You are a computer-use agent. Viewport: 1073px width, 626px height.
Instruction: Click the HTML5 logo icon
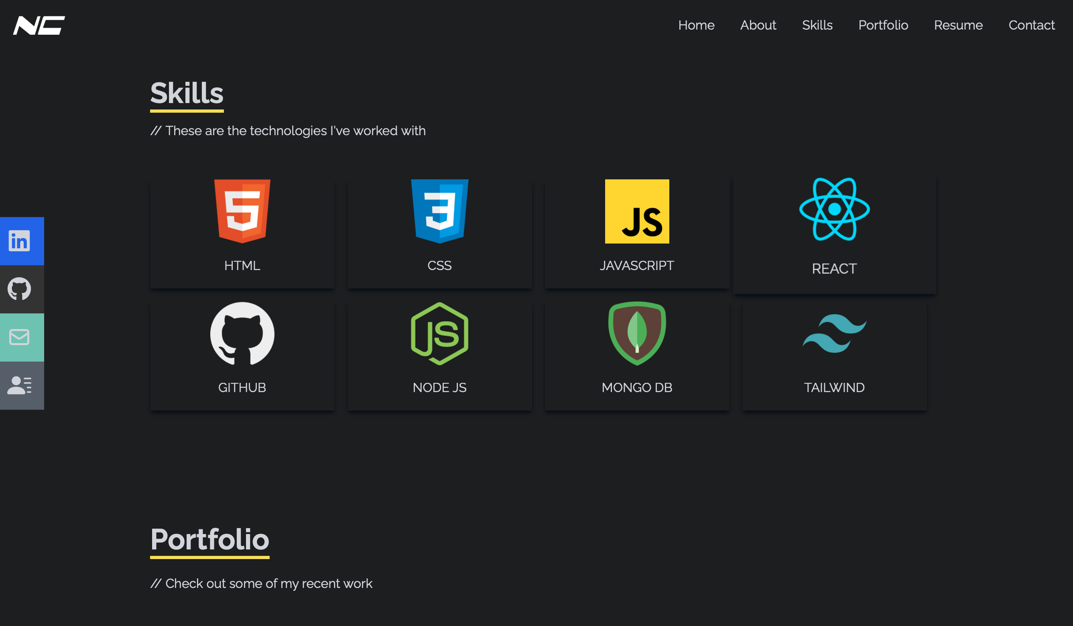(242, 211)
